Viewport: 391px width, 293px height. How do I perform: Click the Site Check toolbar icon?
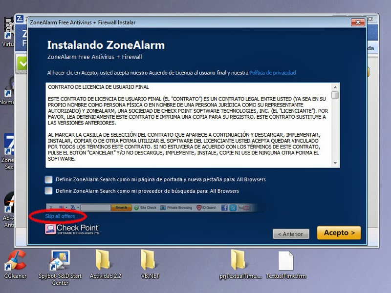(x=136, y=208)
